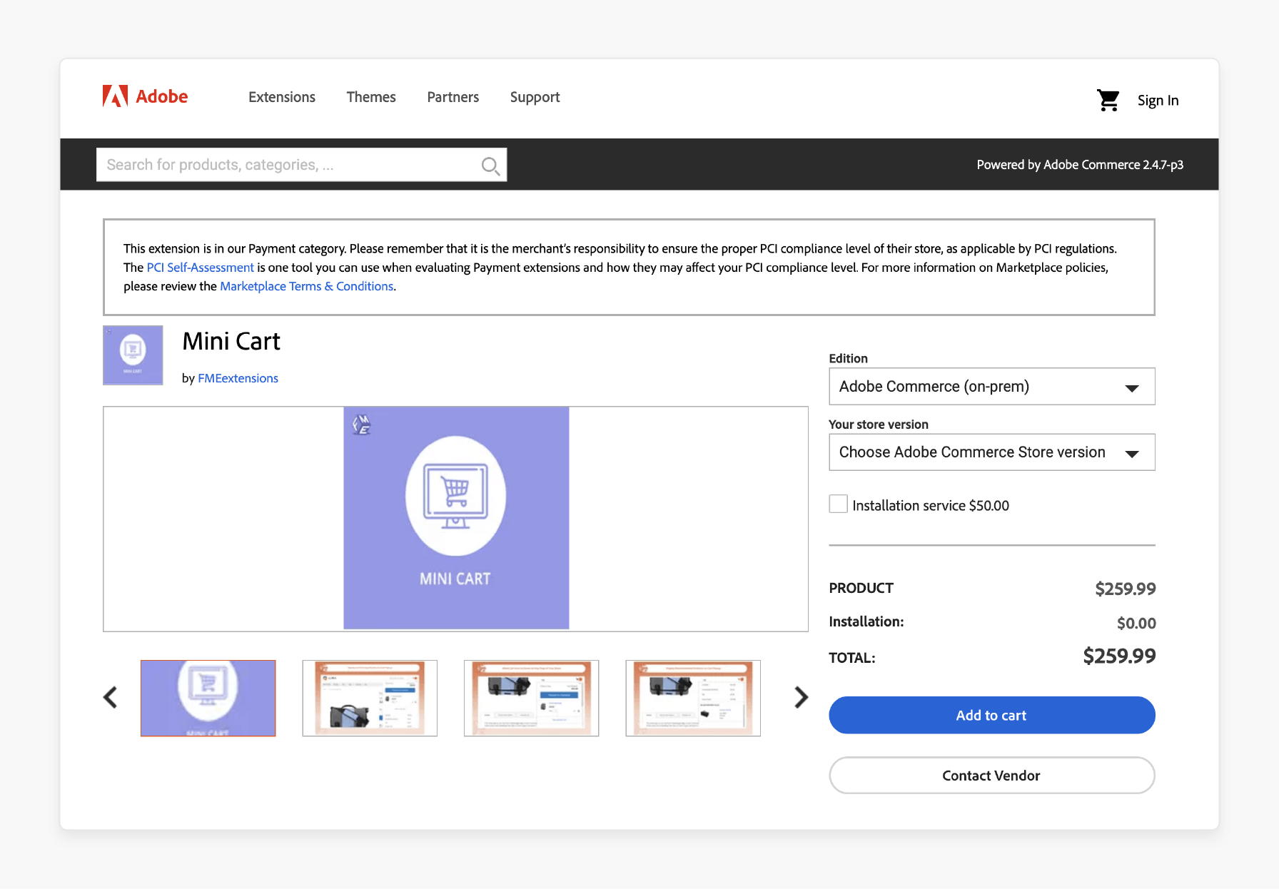Open the Marketplace Terms & Conditions link

[306, 285]
